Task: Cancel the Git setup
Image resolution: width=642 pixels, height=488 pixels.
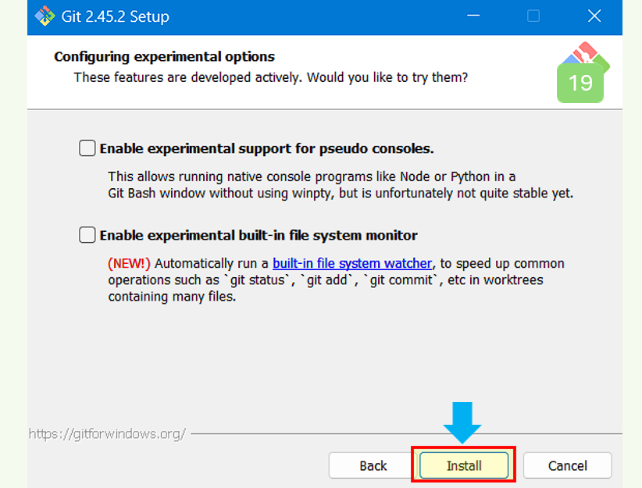Action: (568, 465)
